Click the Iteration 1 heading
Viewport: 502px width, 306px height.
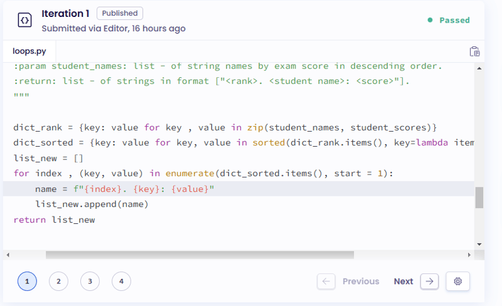click(x=65, y=13)
